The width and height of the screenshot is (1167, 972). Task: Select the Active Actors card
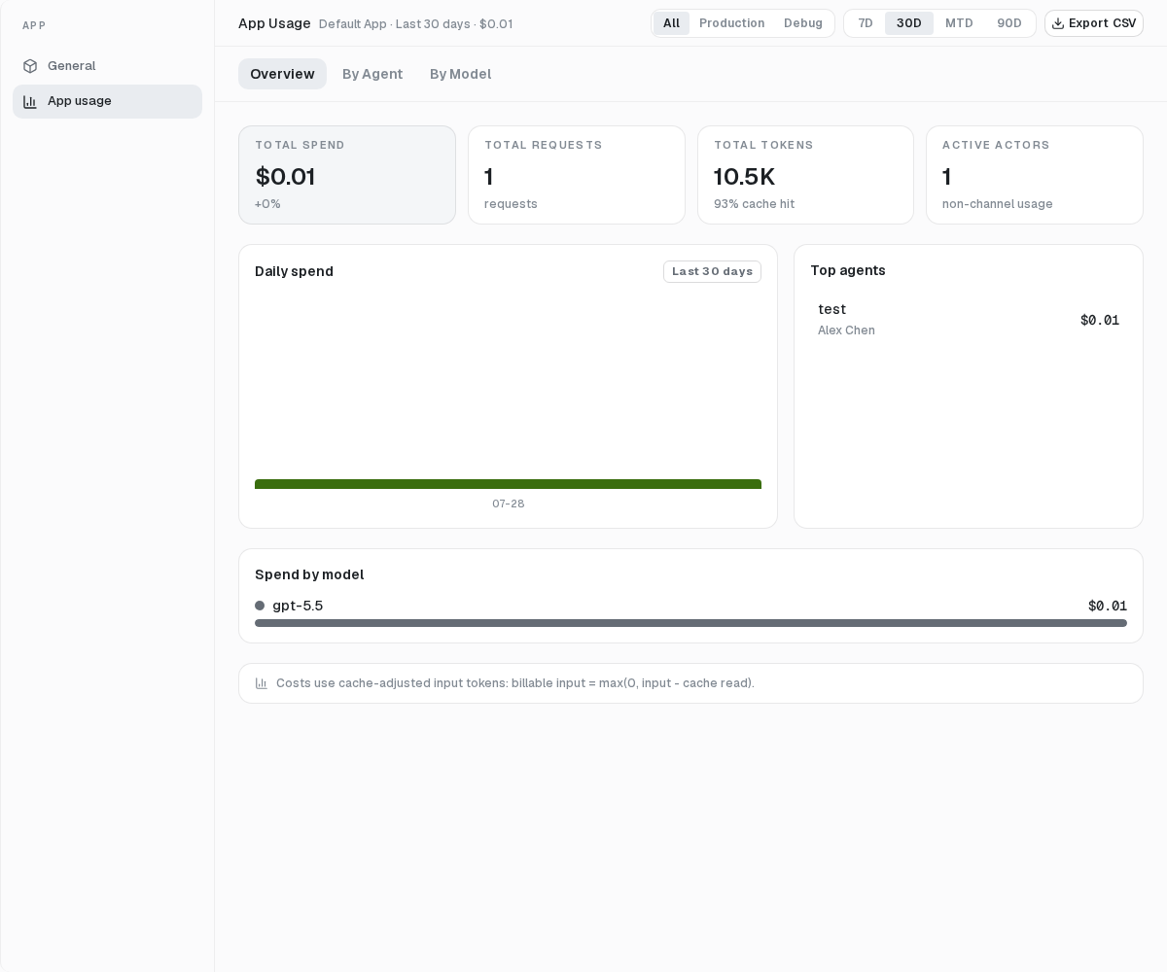[1035, 175]
